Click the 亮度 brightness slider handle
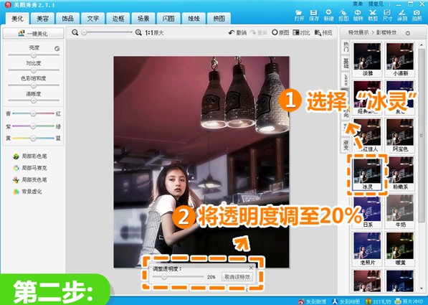The width and height of the screenshot is (428, 305). point(34,55)
